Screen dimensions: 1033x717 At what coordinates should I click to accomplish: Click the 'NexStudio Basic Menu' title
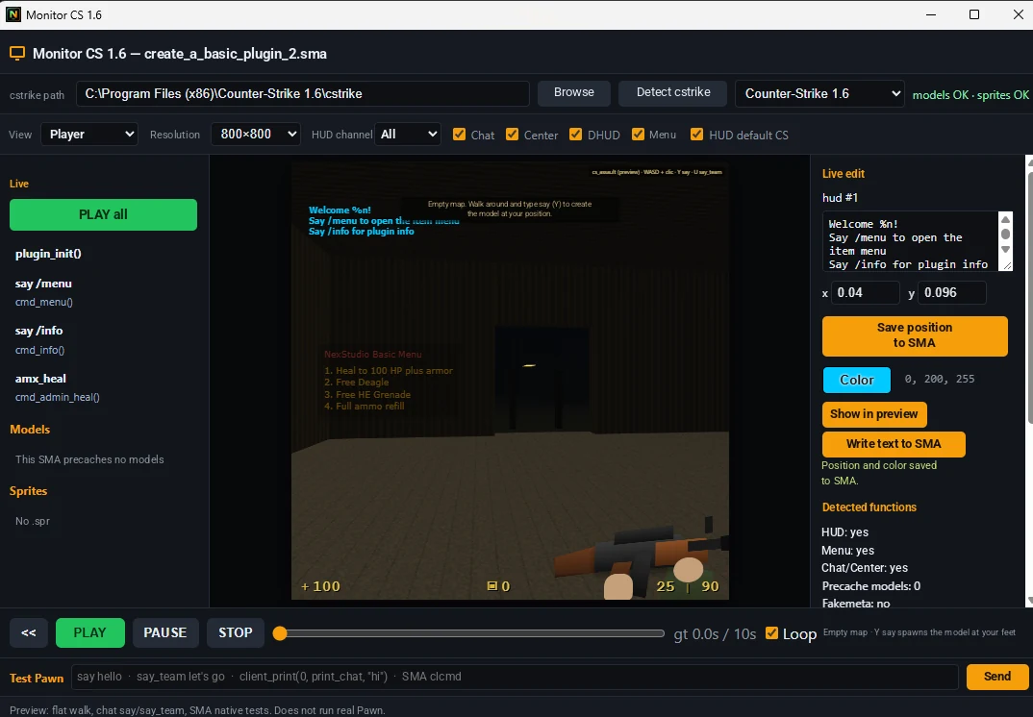click(373, 355)
